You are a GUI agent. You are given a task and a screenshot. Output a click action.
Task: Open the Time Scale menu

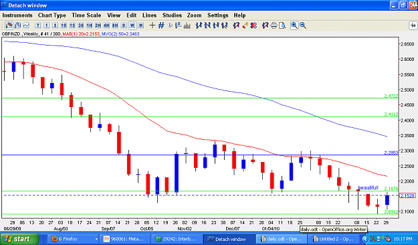[x=86, y=15]
